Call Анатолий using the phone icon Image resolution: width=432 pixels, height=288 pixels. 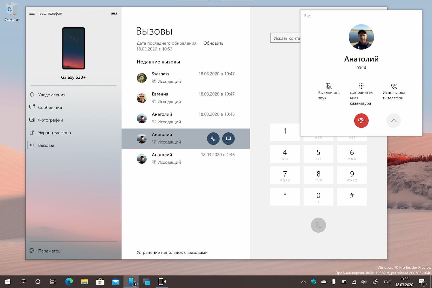[x=213, y=139]
